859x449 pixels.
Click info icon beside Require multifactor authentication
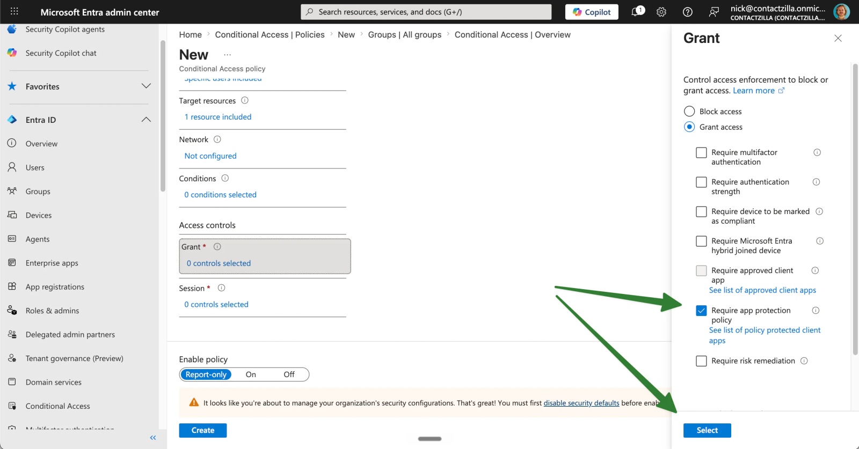(817, 152)
